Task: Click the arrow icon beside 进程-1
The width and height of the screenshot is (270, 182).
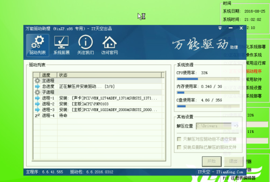Action: [x=37, y=98]
